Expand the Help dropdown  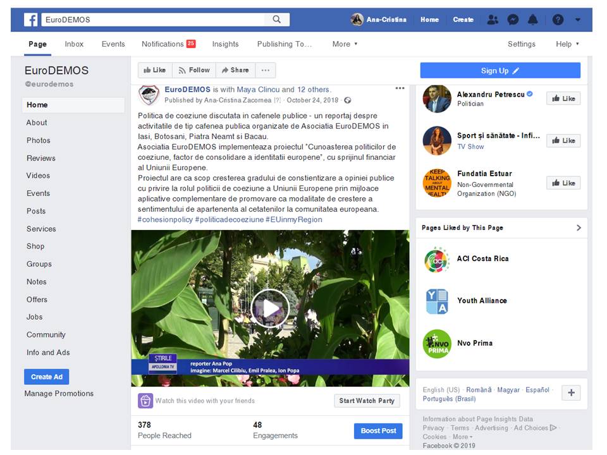(568, 44)
